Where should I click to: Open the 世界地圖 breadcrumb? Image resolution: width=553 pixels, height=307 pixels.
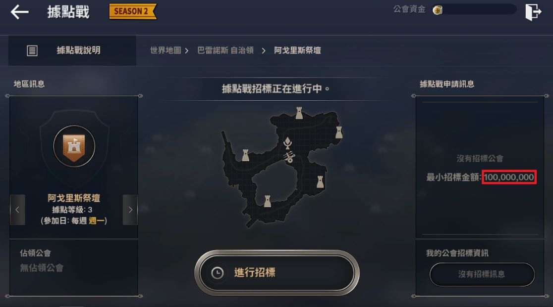(x=166, y=50)
